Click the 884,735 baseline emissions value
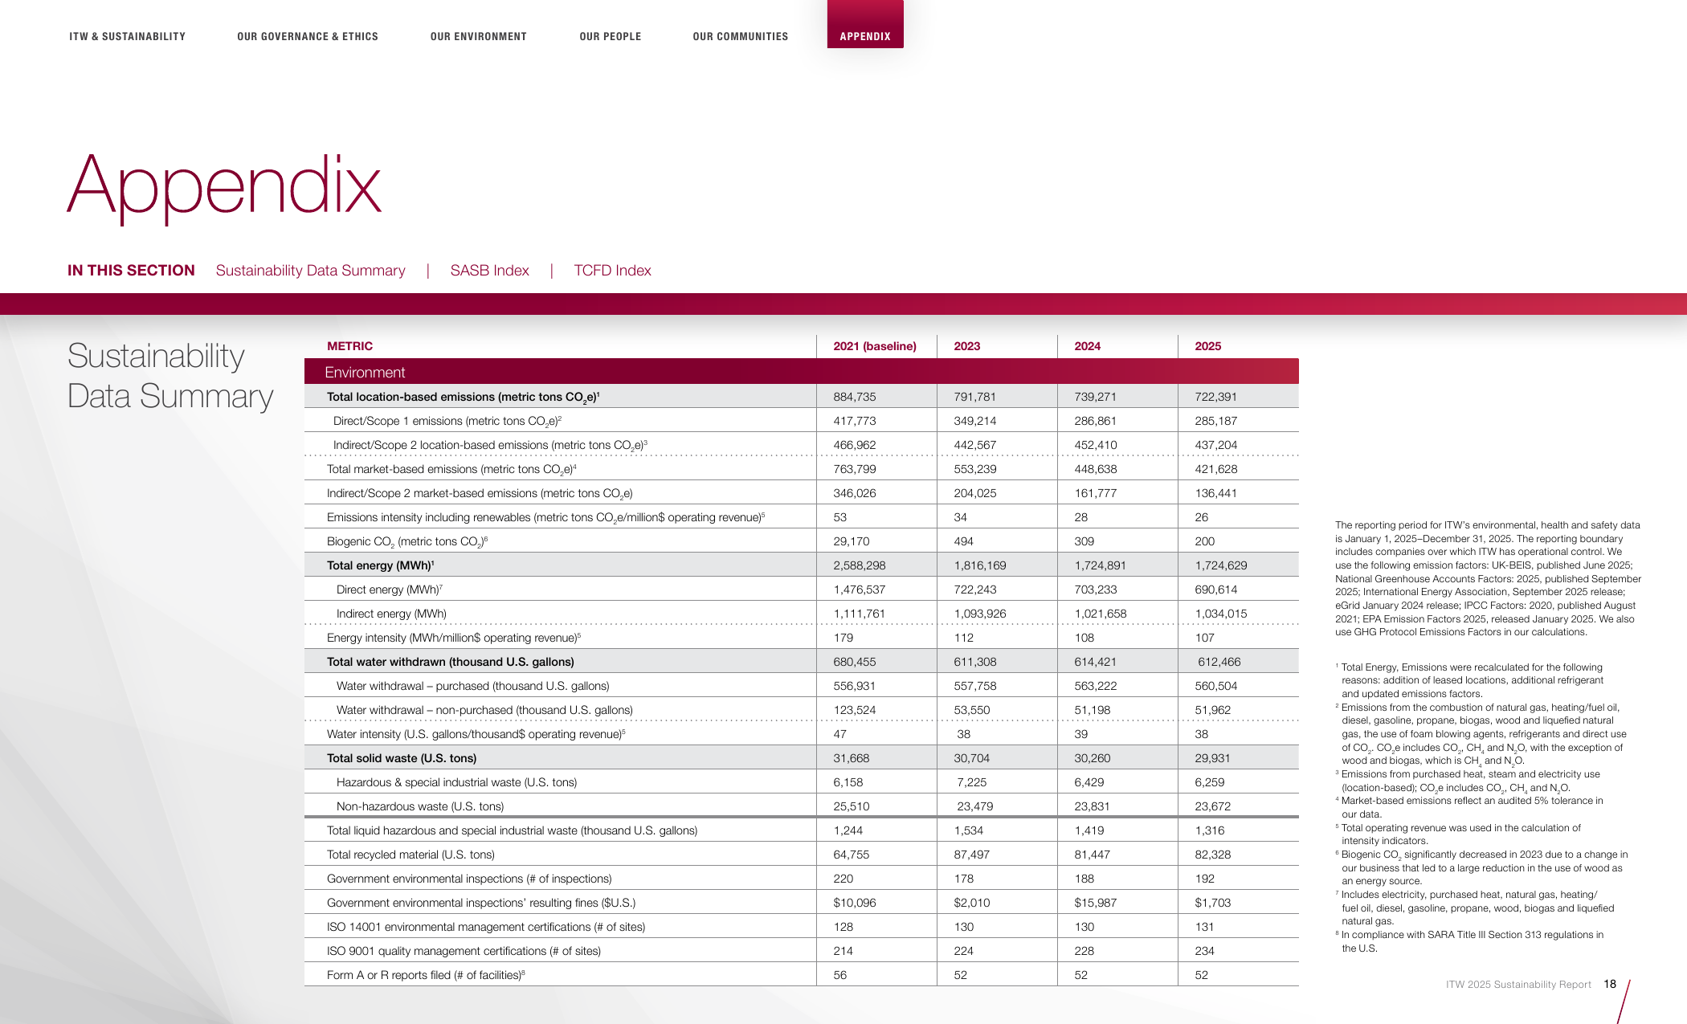The image size is (1687, 1024). (x=855, y=397)
